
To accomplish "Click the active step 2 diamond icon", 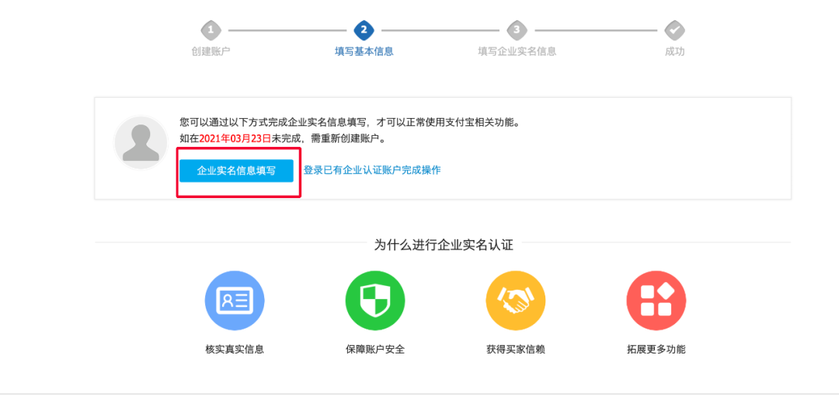I will click(364, 30).
